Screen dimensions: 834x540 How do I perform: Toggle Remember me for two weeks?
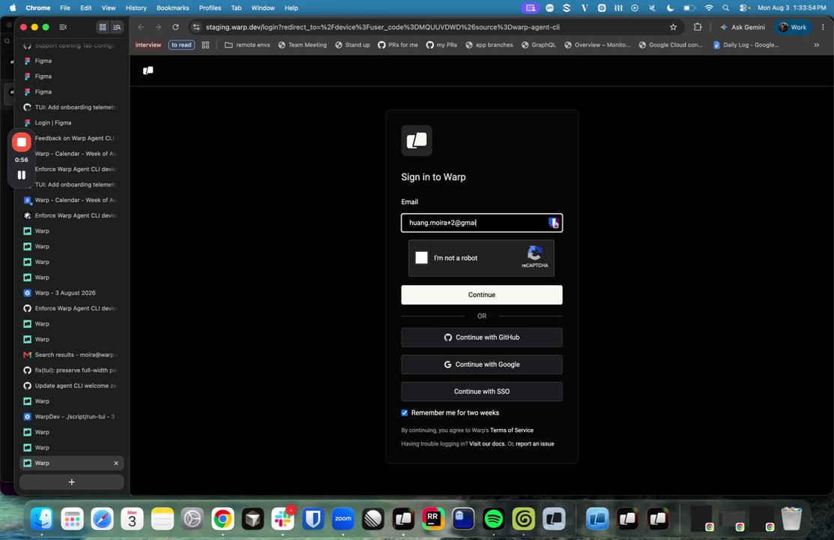(x=404, y=412)
